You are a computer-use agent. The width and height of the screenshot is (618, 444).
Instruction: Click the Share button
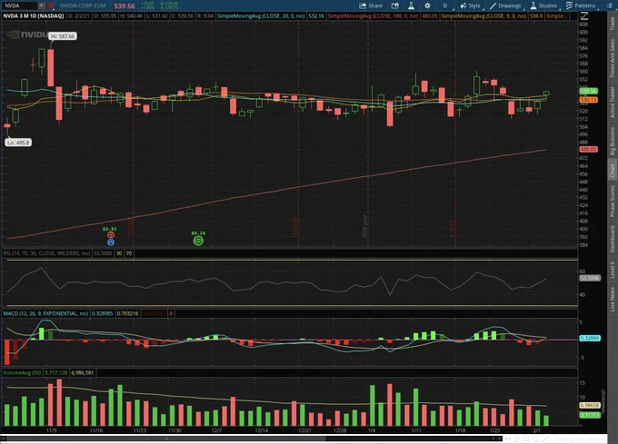pos(371,5)
